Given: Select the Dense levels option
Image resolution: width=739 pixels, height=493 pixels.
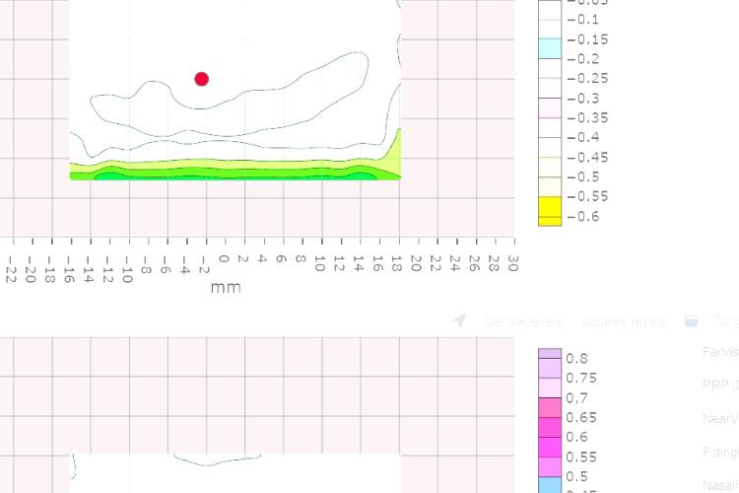Looking at the screenshot, I should pyautogui.click(x=522, y=320).
